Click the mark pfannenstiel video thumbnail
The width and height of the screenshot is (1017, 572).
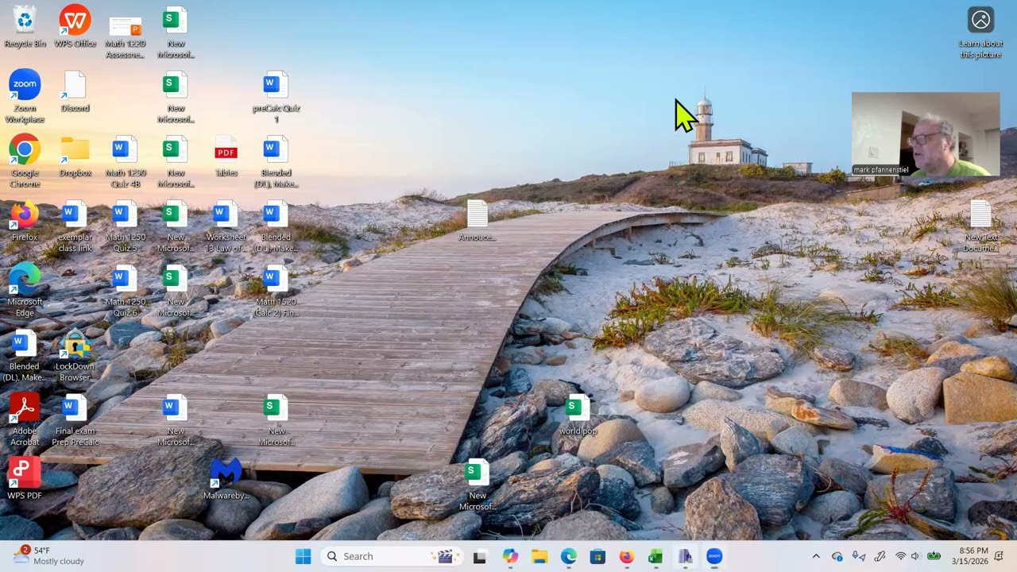coord(926,134)
